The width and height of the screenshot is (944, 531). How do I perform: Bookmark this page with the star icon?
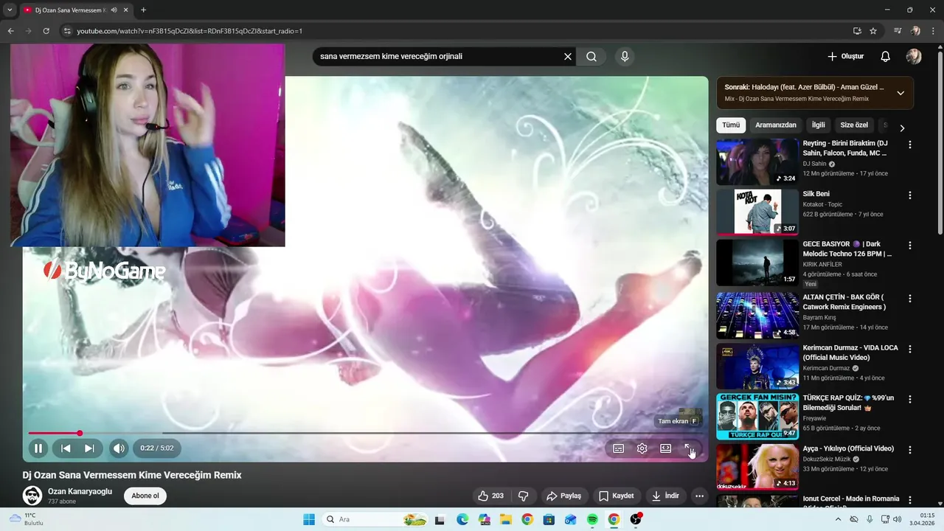[873, 31]
